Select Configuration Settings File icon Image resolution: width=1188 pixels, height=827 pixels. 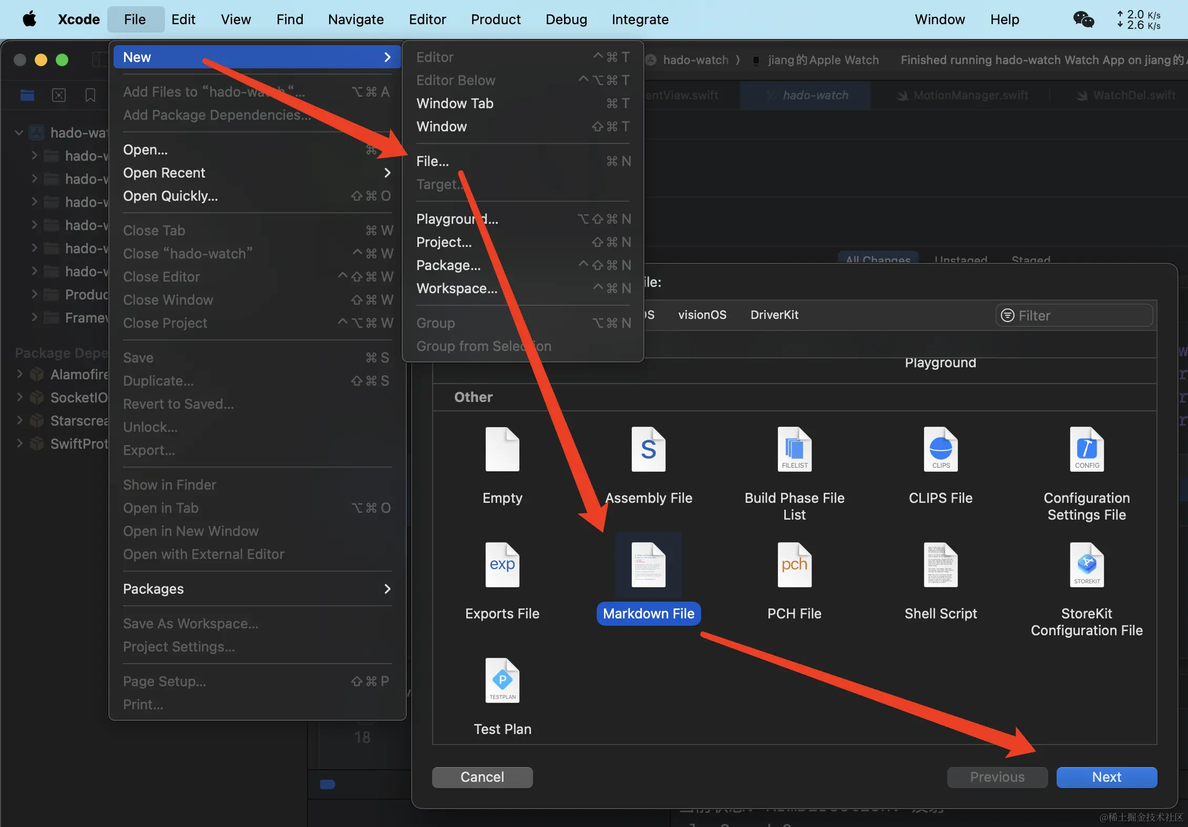tap(1087, 450)
